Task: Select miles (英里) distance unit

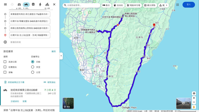Action: (33, 67)
